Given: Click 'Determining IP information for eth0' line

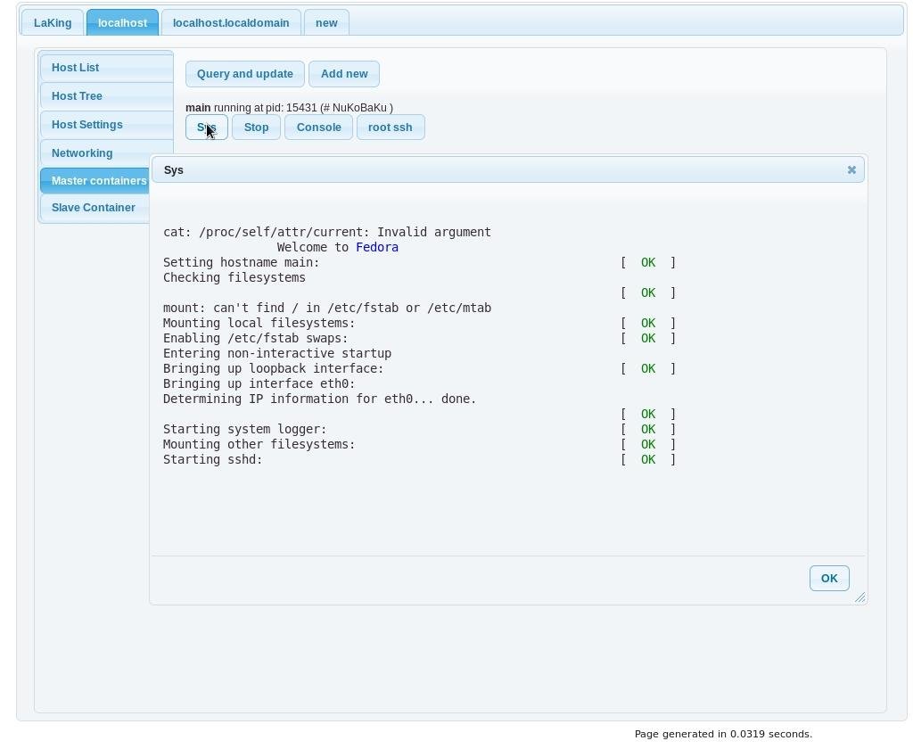Looking at the screenshot, I should click(x=320, y=399).
